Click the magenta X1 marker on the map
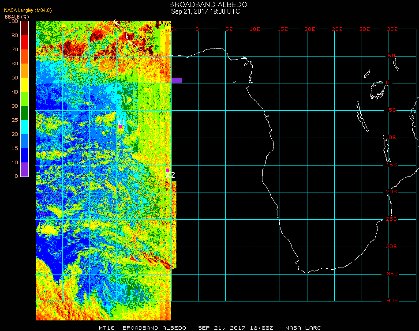Screen dimensions: 419x331 [x=120, y=127]
